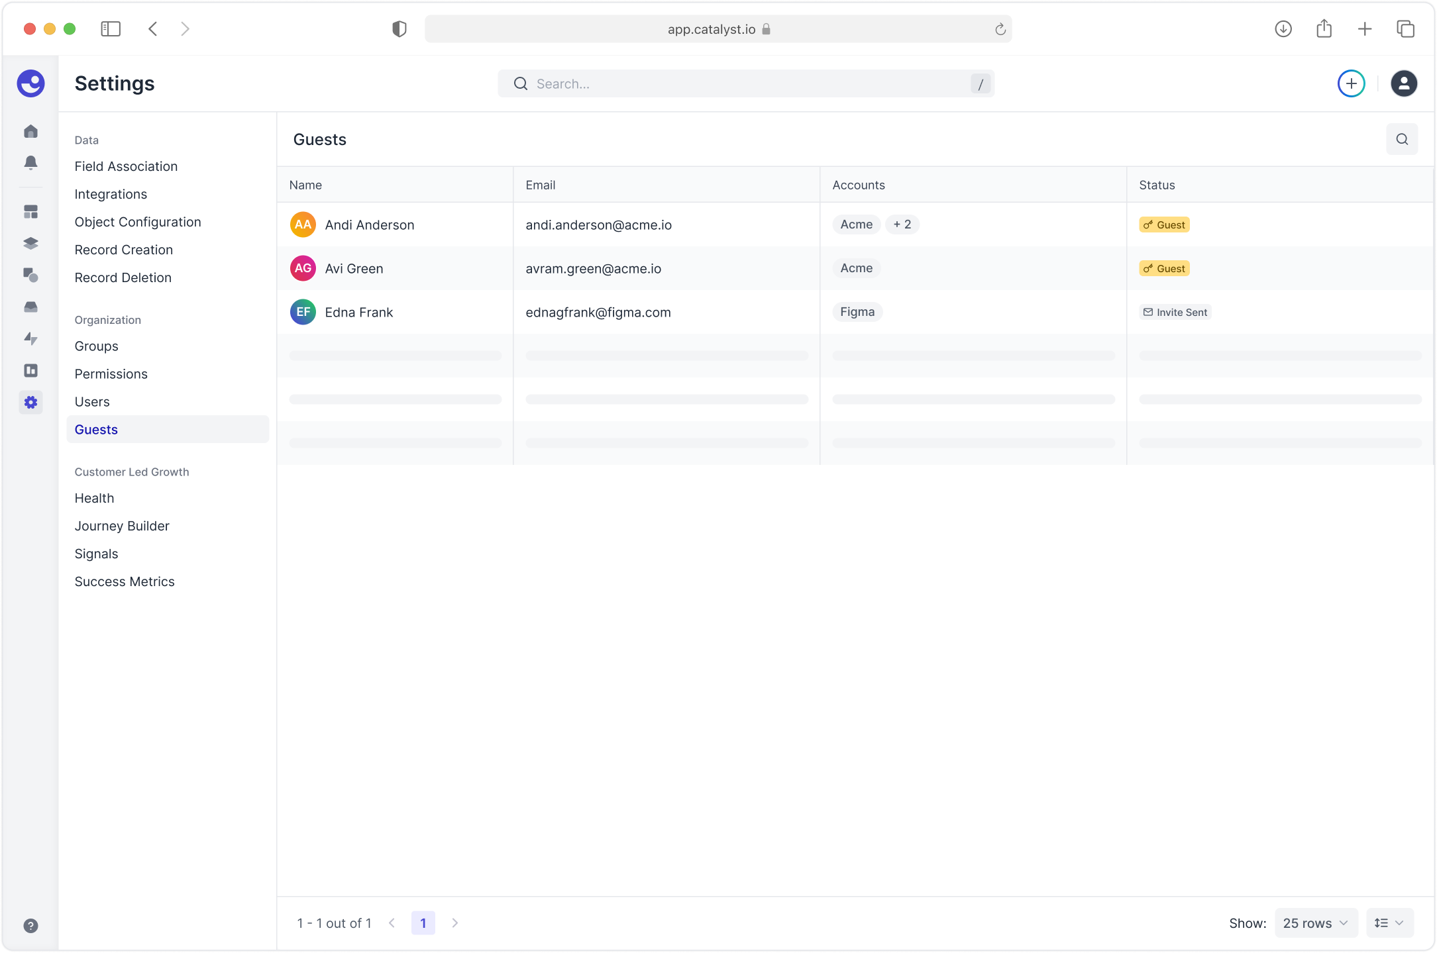
Task: Expand the 25 rows dropdown
Action: click(1315, 923)
